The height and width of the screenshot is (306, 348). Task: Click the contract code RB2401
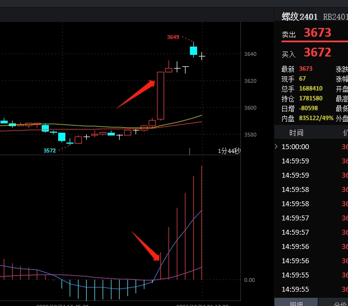(x=335, y=17)
